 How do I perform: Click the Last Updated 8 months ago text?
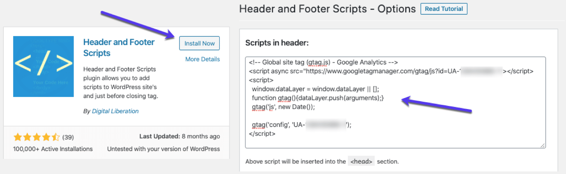coord(180,136)
